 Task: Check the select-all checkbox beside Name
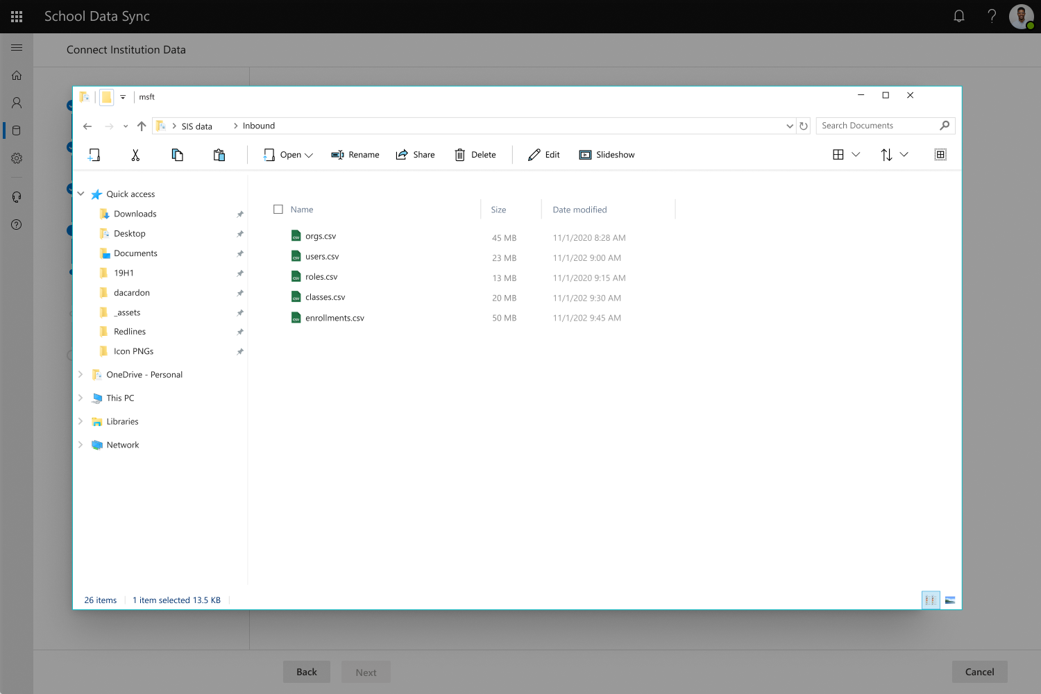pos(278,209)
